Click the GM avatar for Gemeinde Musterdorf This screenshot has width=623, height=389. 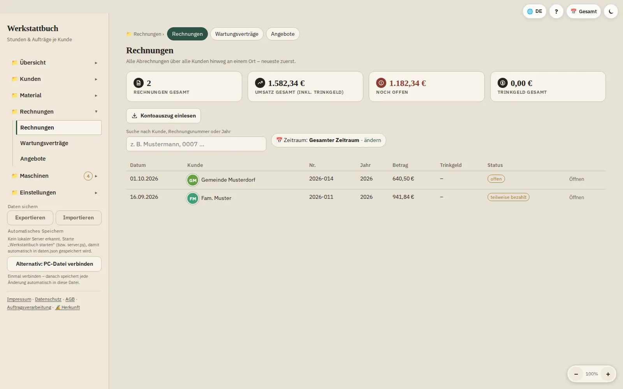pyautogui.click(x=193, y=180)
